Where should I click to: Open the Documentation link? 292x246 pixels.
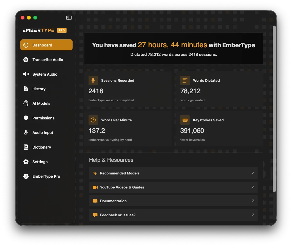[173, 201]
